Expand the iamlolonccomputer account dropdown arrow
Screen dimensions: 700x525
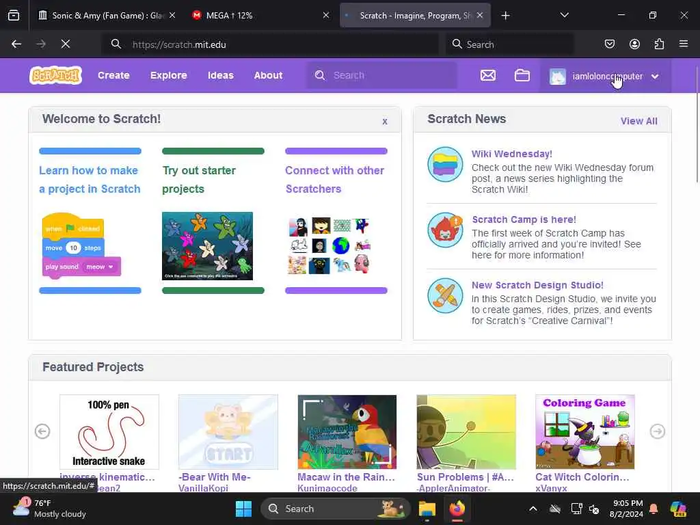pyautogui.click(x=655, y=77)
